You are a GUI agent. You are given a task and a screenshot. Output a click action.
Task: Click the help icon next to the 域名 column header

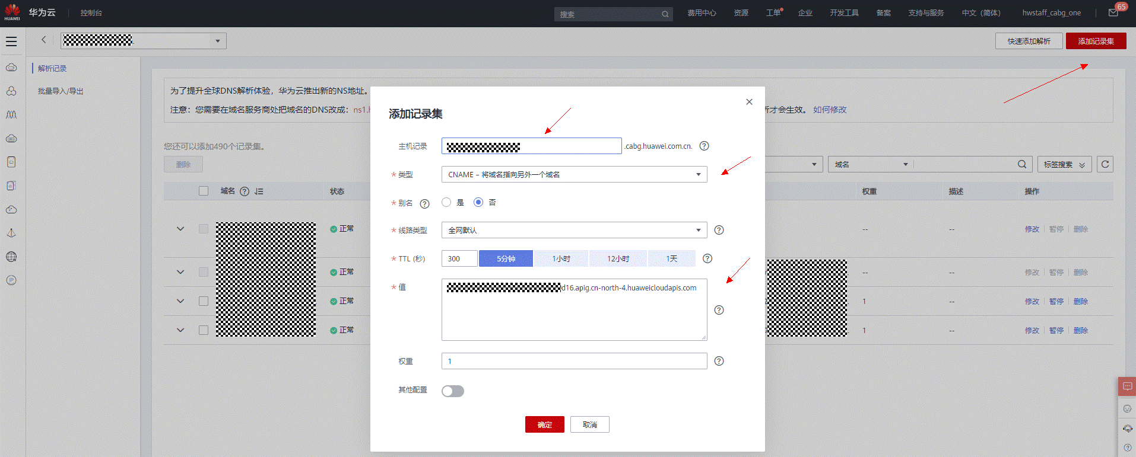245,191
